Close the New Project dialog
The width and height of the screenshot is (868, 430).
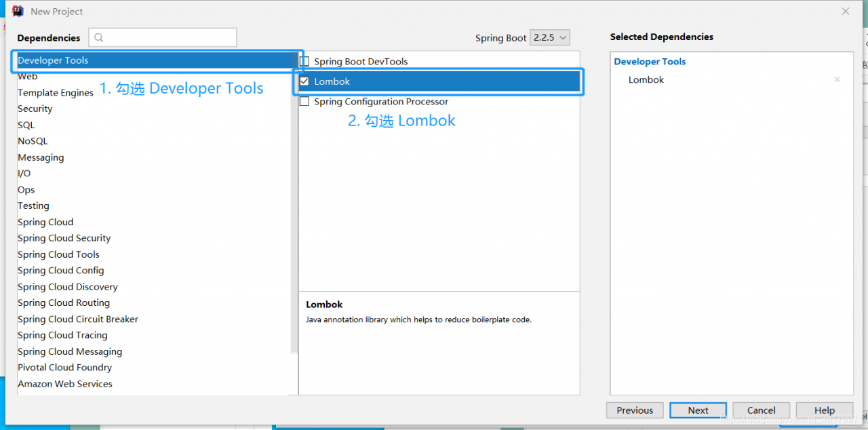click(846, 12)
